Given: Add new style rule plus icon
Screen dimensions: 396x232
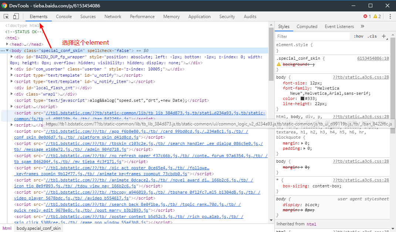Looking at the screenshot, I should coord(384,36).
